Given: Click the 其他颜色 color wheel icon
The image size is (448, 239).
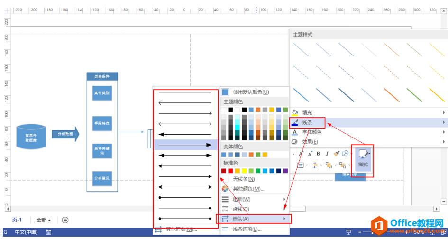Looking at the screenshot, I should pyautogui.click(x=225, y=189).
